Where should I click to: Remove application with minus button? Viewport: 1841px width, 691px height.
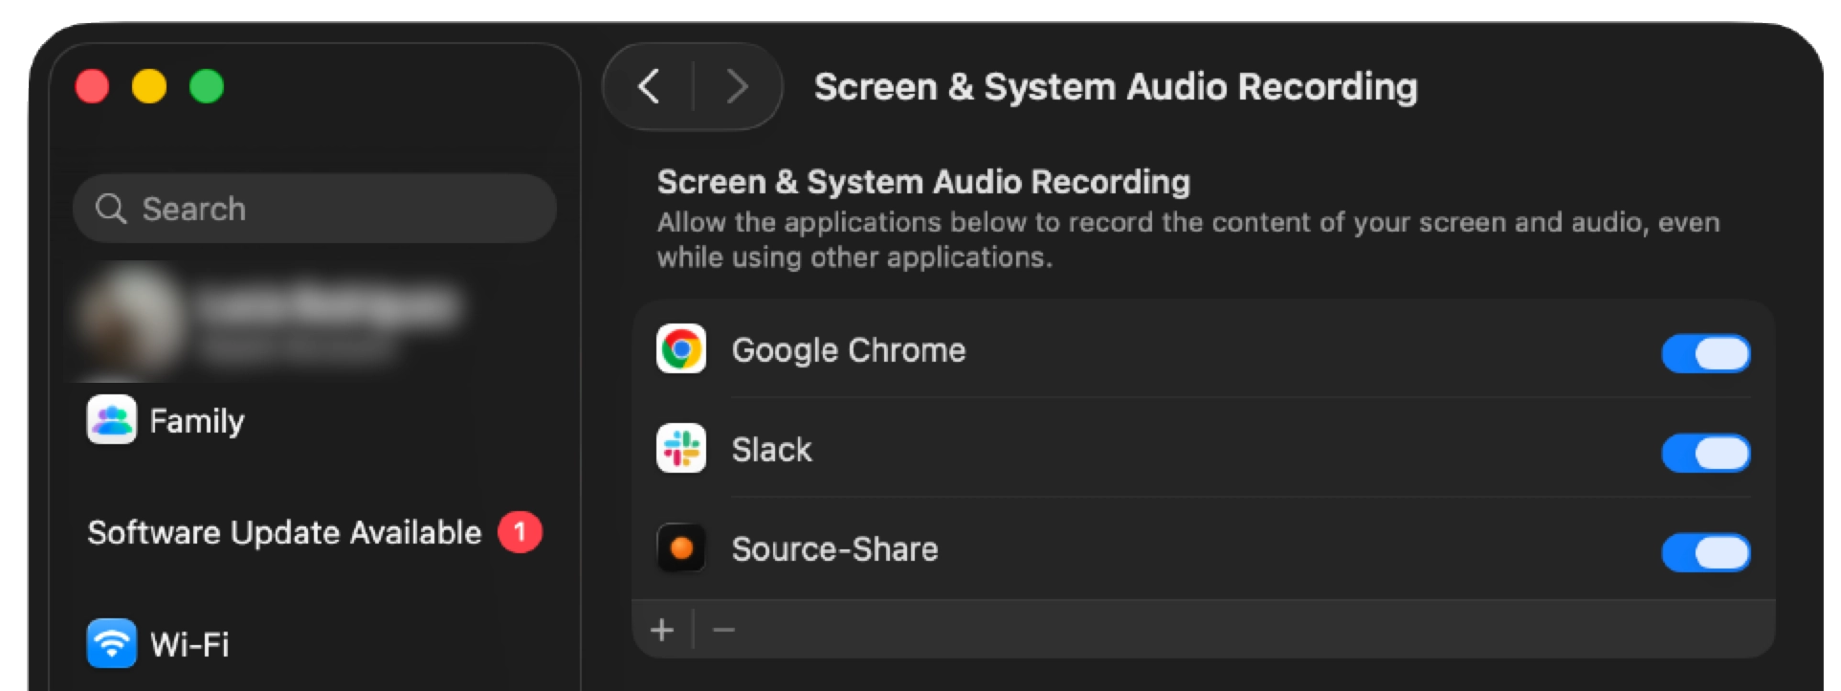click(x=724, y=630)
